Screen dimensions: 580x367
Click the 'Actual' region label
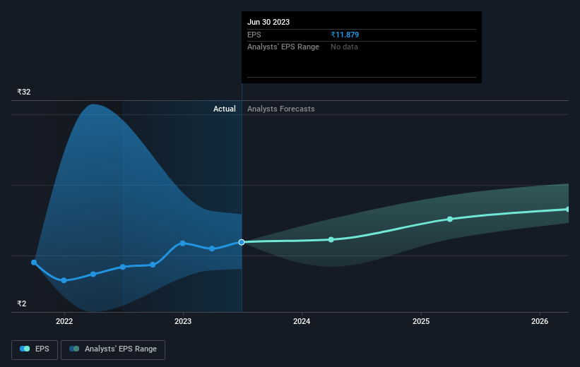click(225, 109)
